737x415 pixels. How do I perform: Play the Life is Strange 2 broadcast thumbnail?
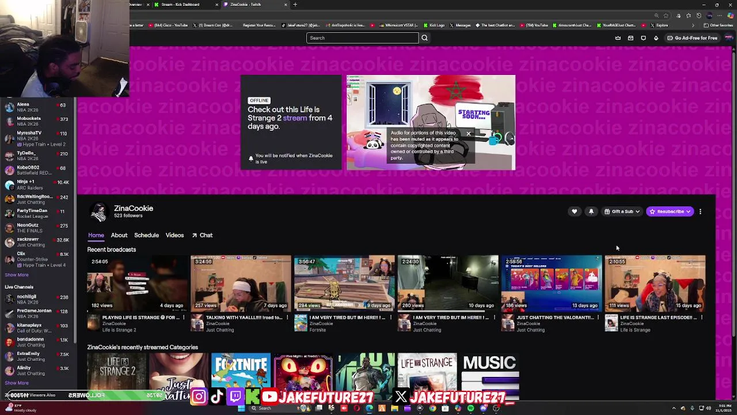138,283
